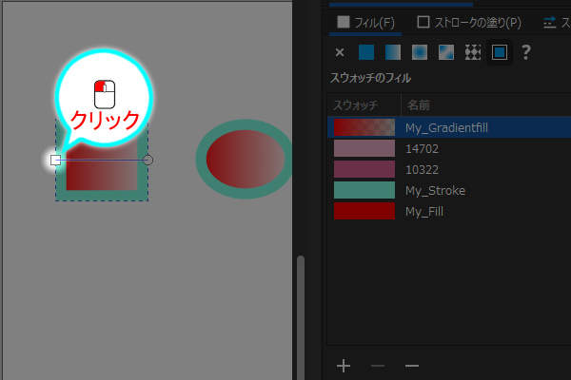
Task: Choose the Pattern fill icon
Action: point(473,52)
